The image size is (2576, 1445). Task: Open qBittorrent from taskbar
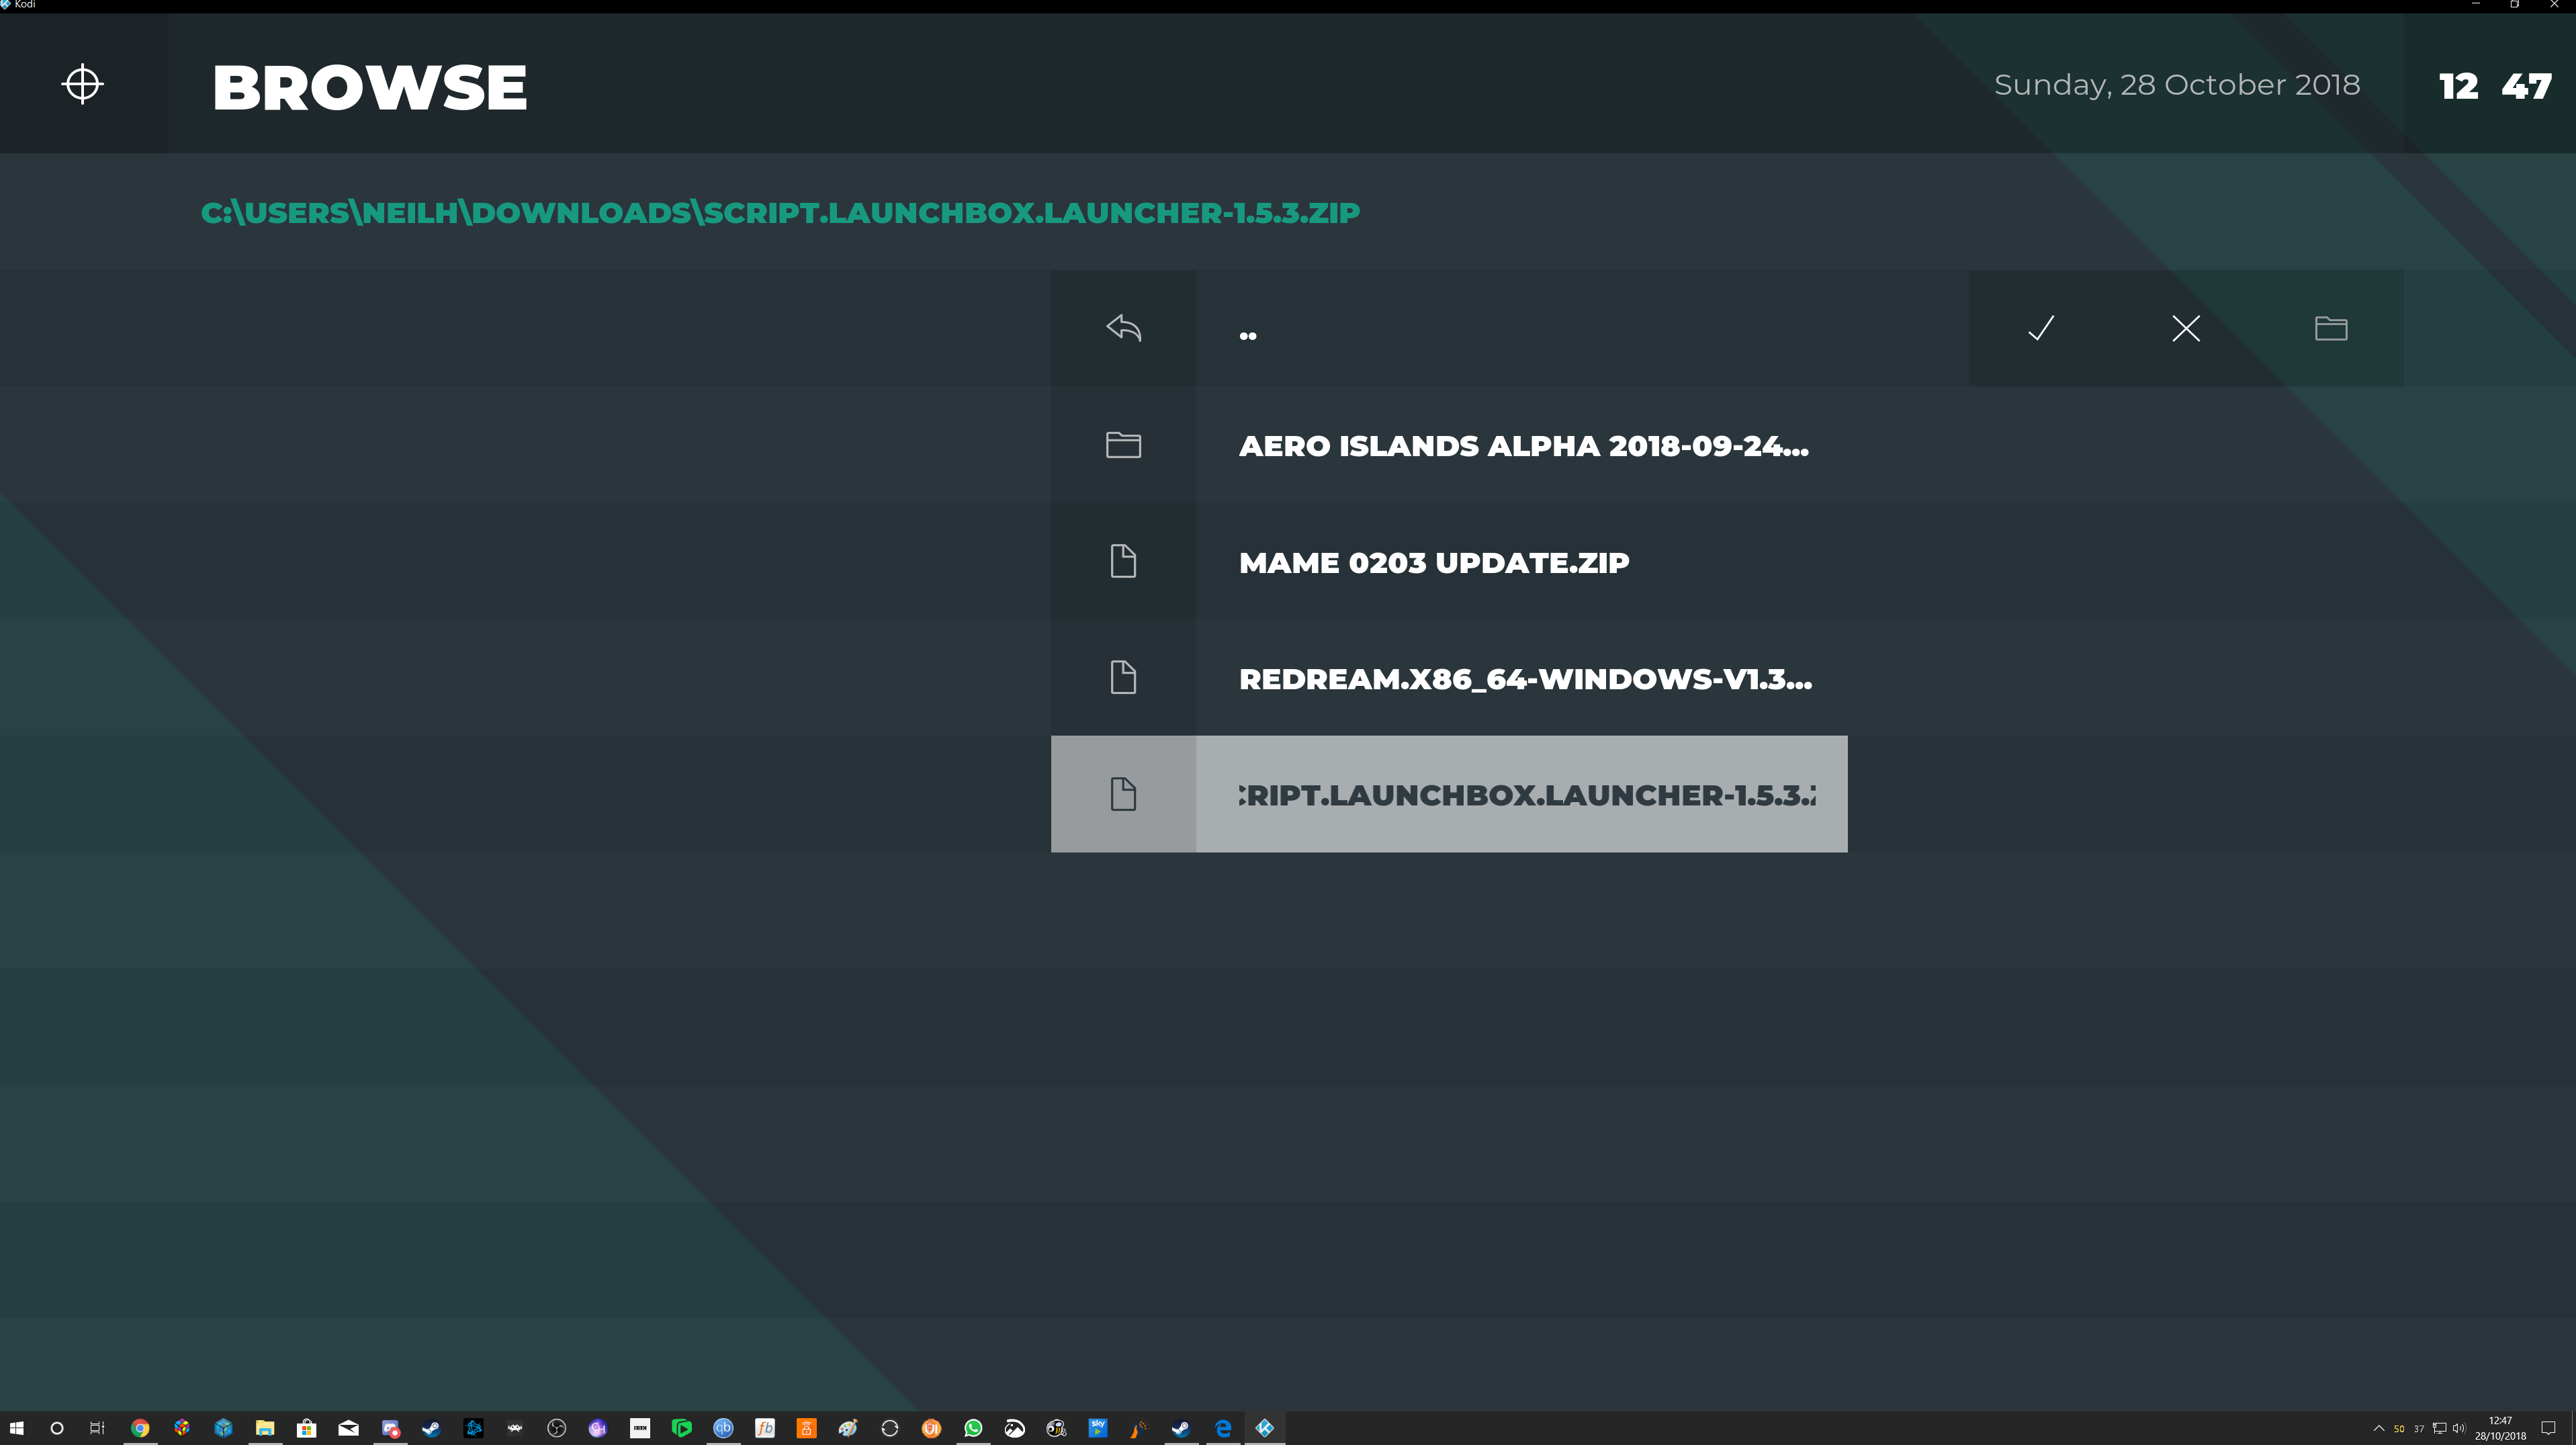(x=723, y=1428)
